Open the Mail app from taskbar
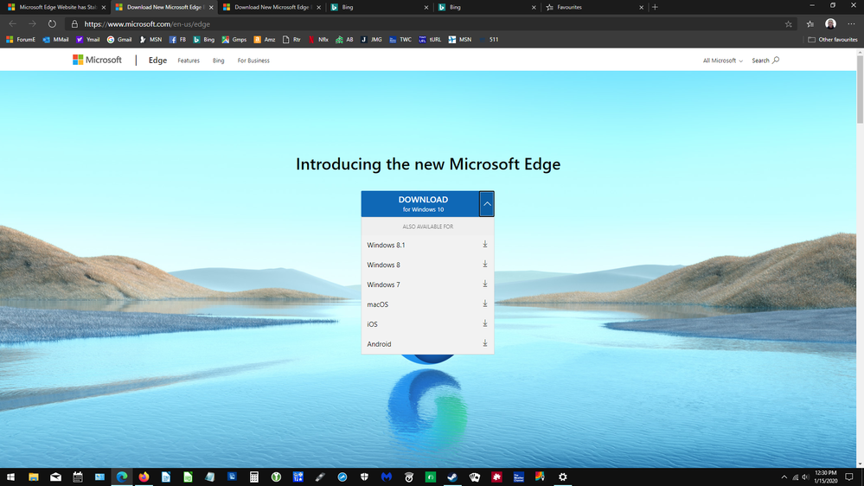The width and height of the screenshot is (864, 486). (55, 476)
